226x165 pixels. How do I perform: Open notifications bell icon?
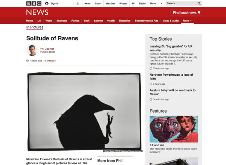point(78,3)
